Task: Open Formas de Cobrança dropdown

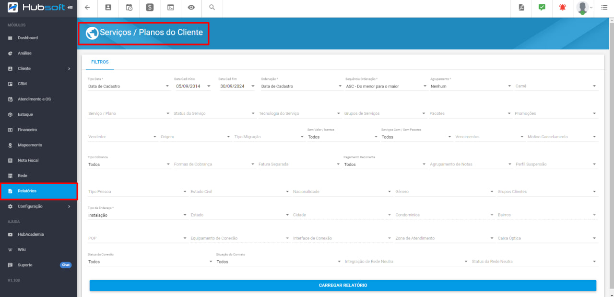Action: [214, 164]
